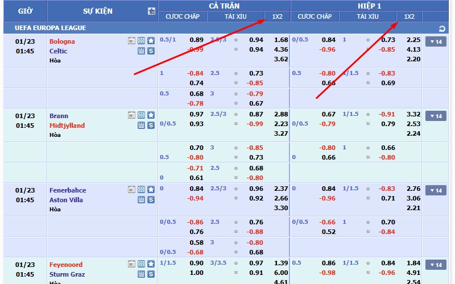
Task: Click the live TV icon for Bologna match
Action: click(x=132, y=41)
